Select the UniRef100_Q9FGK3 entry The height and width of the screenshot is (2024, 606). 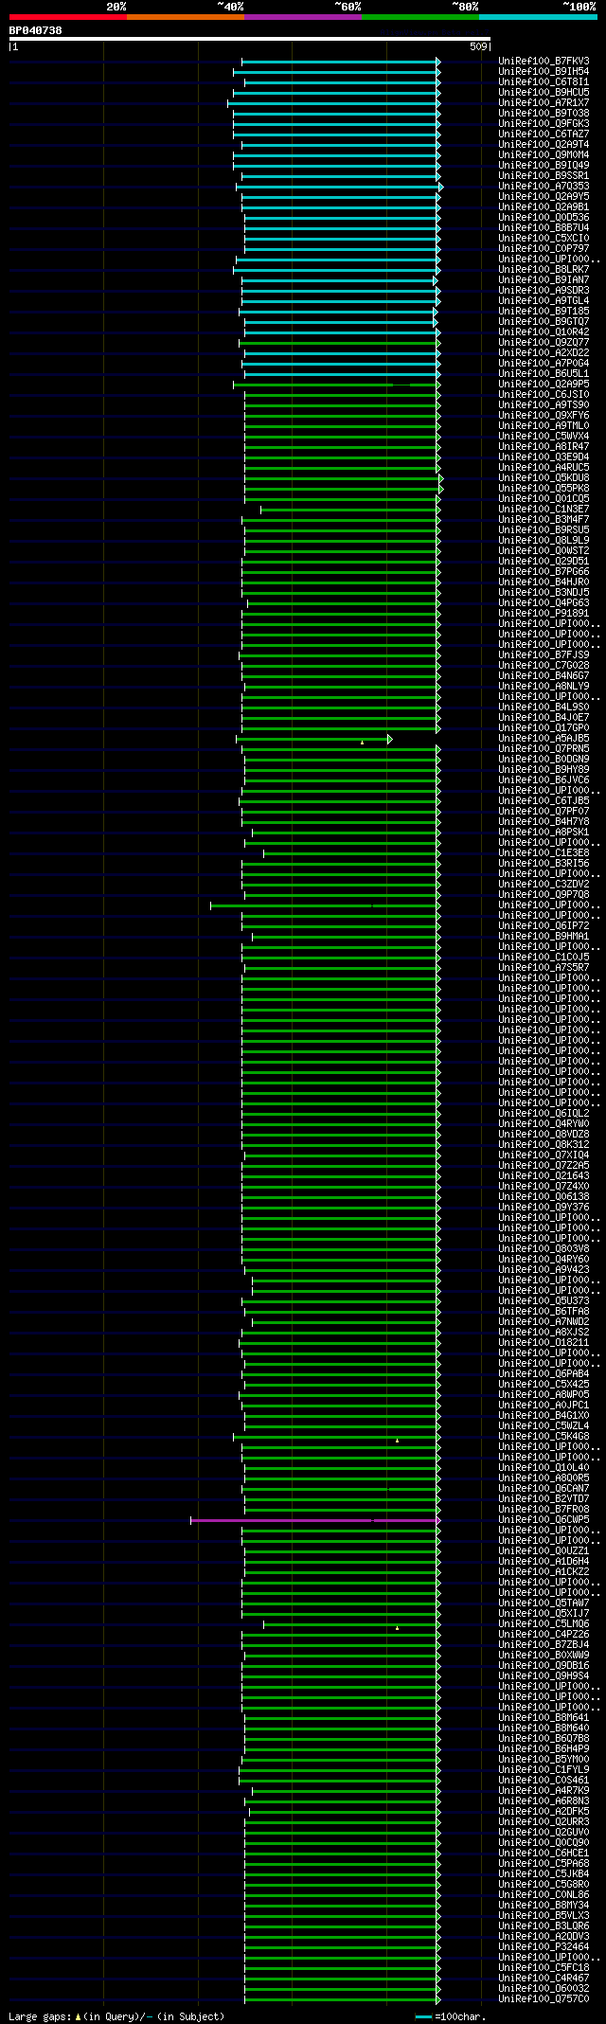[x=544, y=124]
